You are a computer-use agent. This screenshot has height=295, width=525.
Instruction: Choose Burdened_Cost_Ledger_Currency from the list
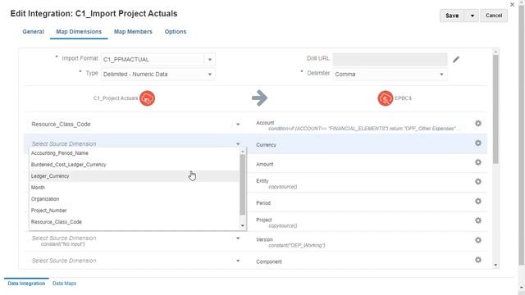pyautogui.click(x=134, y=165)
